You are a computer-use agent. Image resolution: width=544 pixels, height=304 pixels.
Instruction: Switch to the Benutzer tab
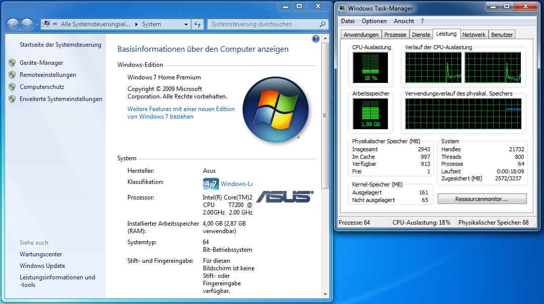point(502,35)
